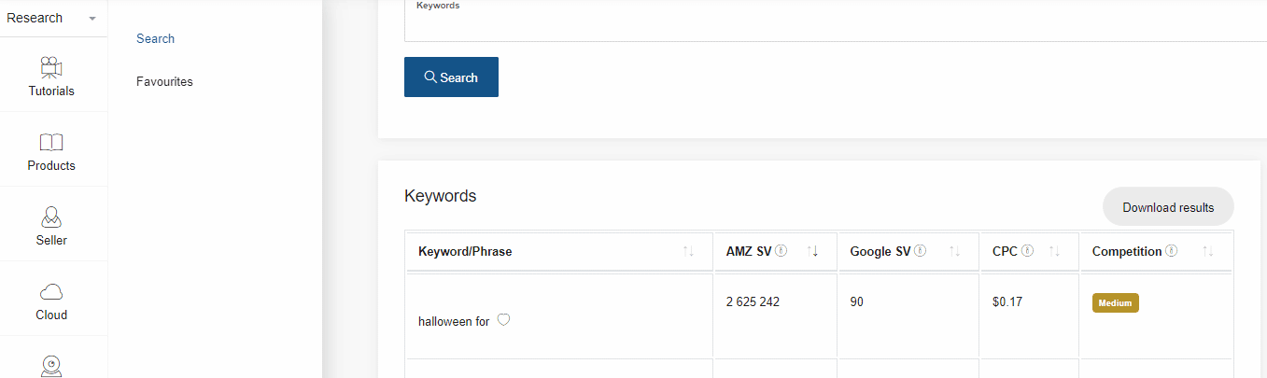Sort the table by the Google SV column
1267x378 pixels.
(954, 251)
